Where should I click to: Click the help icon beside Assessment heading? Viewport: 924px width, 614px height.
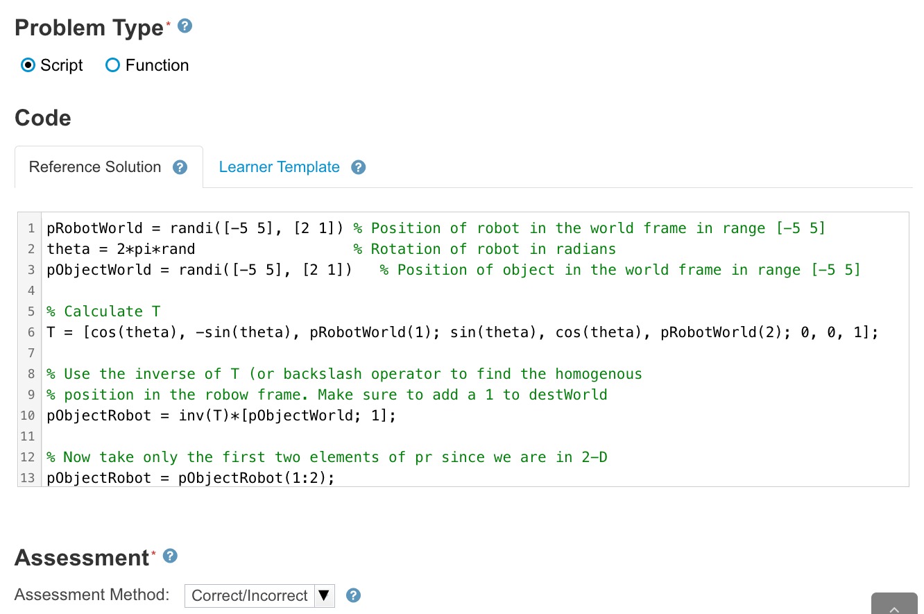pos(169,556)
